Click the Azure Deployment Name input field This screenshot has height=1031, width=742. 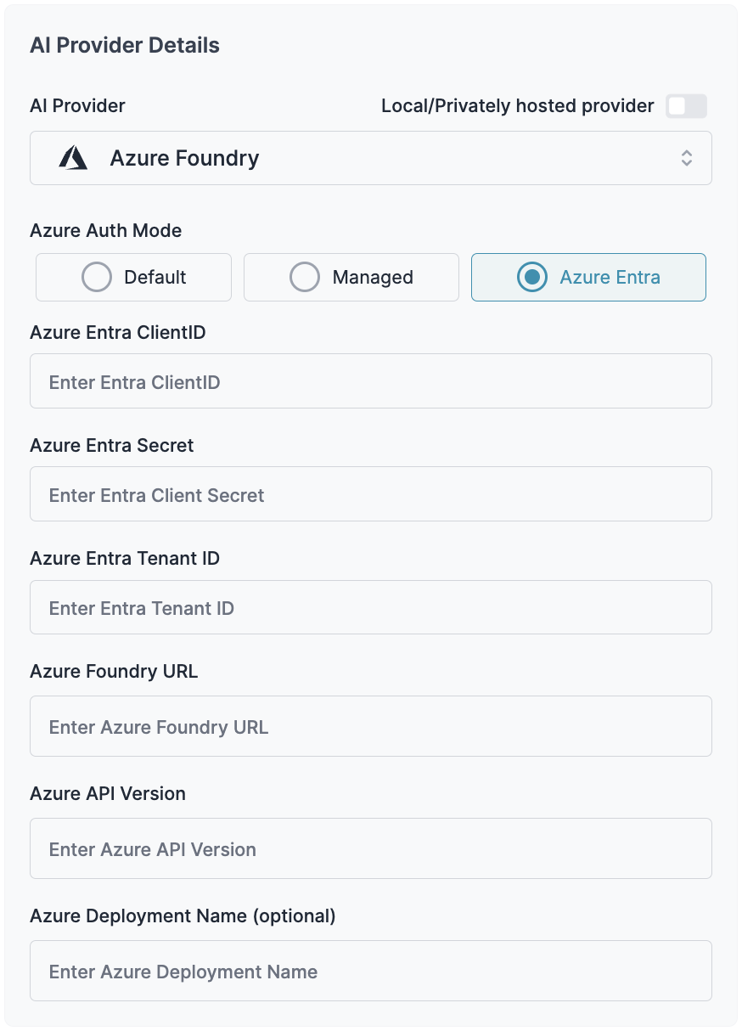click(x=370, y=971)
